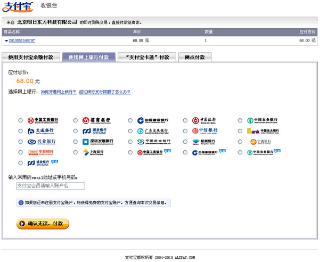Viewport: 320px width, 262px height.
Task: Click 确认无误,付款 confirm payment button
Action: click(43, 224)
